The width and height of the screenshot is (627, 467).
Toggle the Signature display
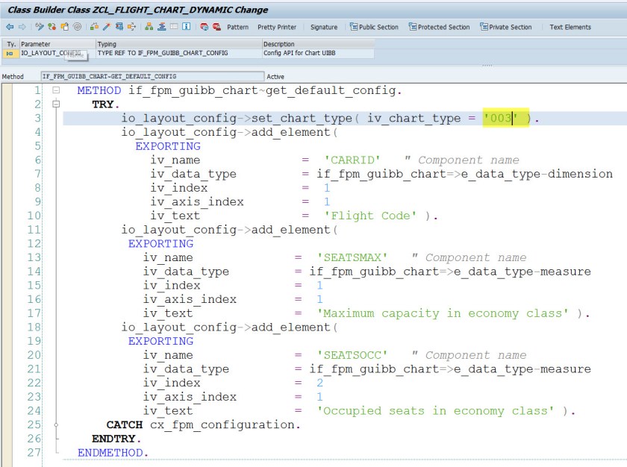point(323,27)
